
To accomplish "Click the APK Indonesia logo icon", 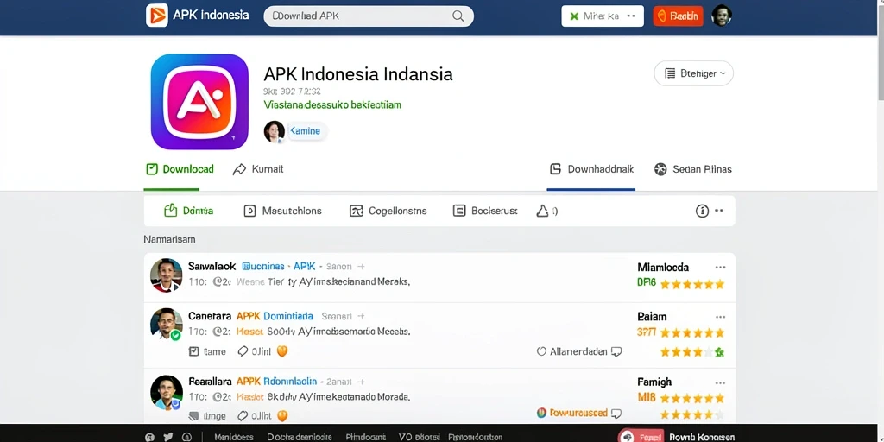I will click(157, 16).
